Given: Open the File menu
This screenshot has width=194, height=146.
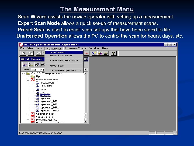Looking at the screenshot, I should coord(22,48).
